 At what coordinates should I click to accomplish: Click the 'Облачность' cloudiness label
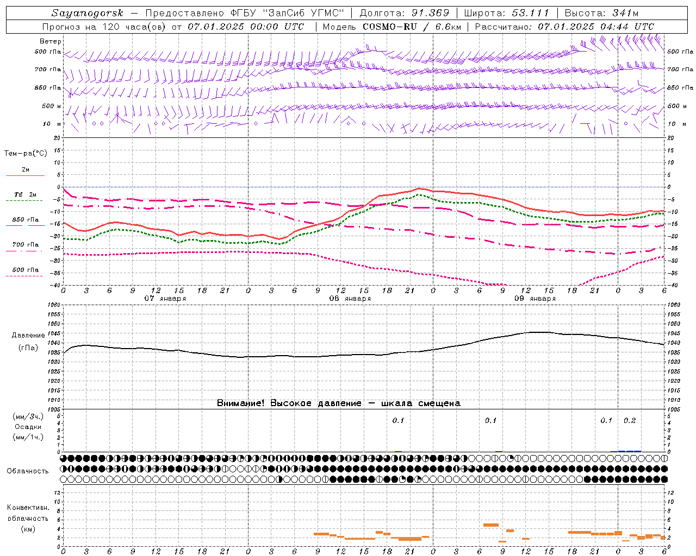28,471
